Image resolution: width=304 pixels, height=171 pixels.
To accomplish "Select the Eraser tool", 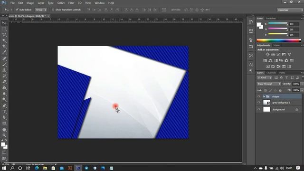I will [x=4, y=82].
